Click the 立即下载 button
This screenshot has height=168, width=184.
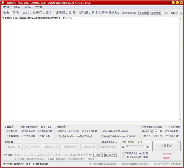point(167,146)
